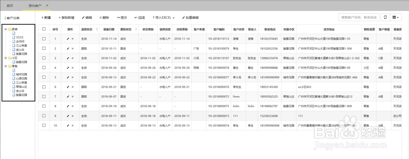
Task: Check the checkbox for row 5
Action: (44, 77)
